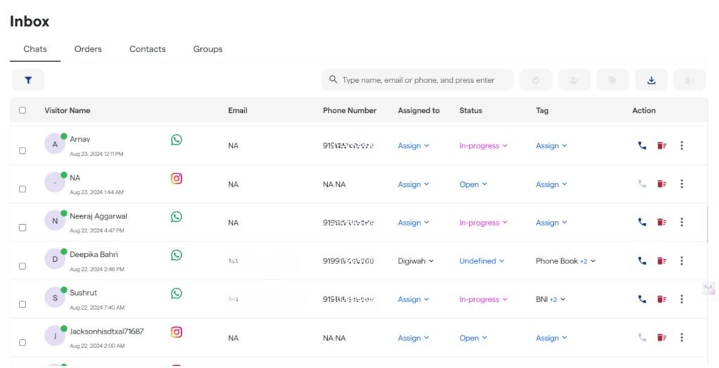
Task: Switch to the Orders tab
Action: pos(88,49)
